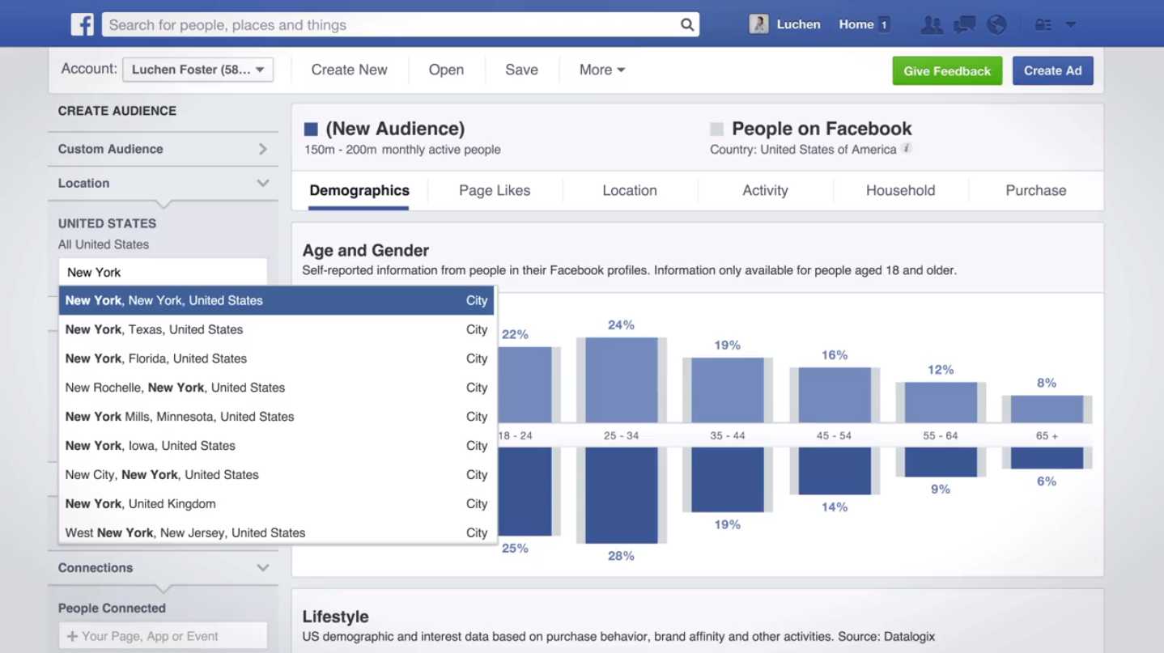
Task: Select New York, United Kingdom suggestion
Action: click(x=277, y=504)
